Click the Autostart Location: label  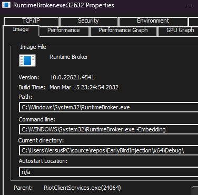(43, 161)
